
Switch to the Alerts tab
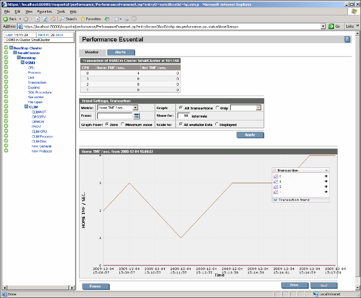click(x=120, y=52)
